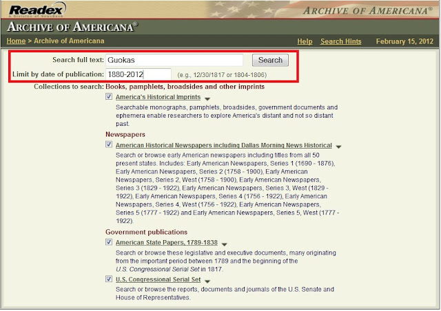Open America's Historical Imprints link

158,97
